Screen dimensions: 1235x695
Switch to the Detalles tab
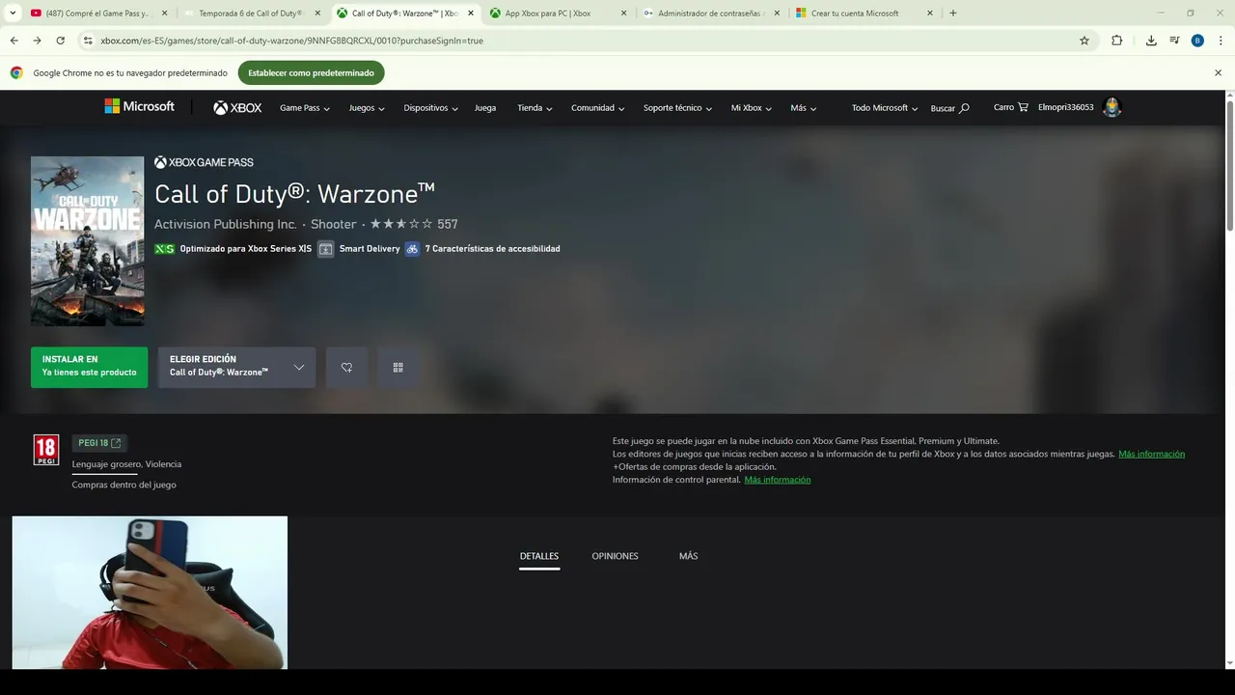[x=539, y=556]
